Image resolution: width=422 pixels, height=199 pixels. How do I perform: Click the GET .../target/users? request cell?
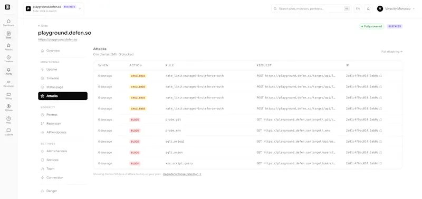pyautogui.click(x=296, y=152)
